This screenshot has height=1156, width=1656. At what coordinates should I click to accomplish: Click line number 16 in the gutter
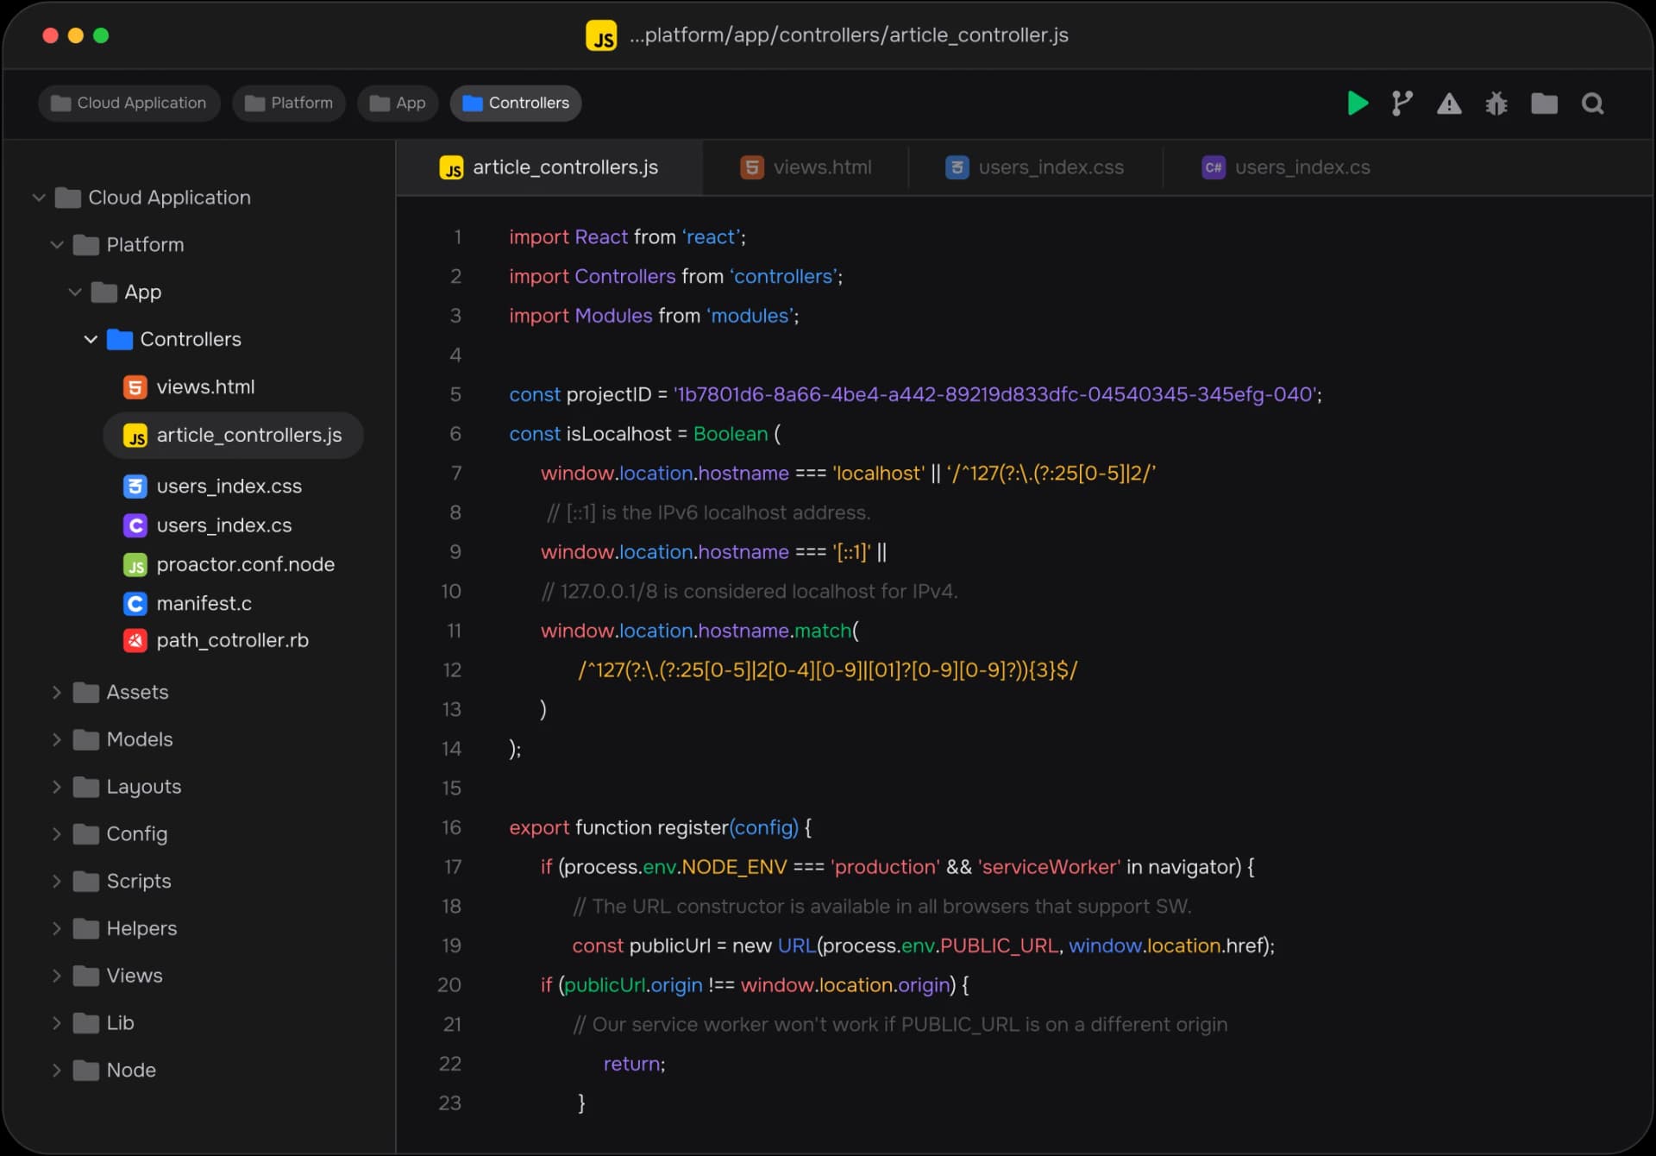[451, 827]
